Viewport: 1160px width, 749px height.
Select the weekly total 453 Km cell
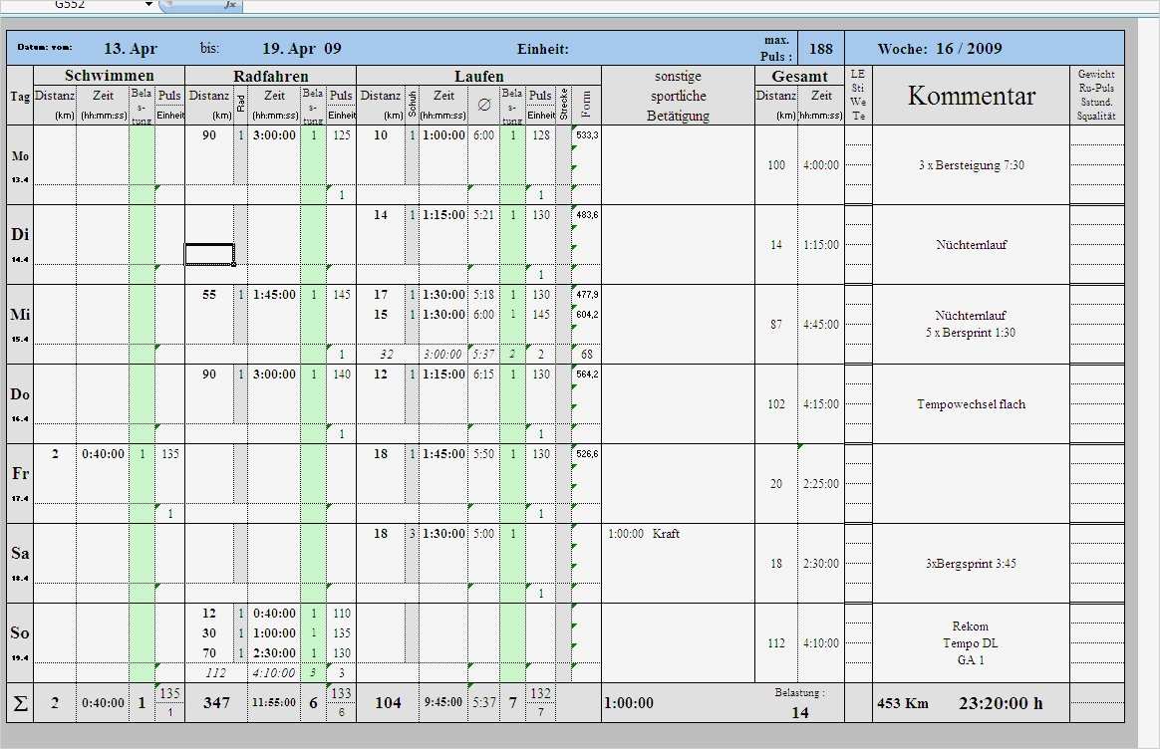[x=903, y=702]
